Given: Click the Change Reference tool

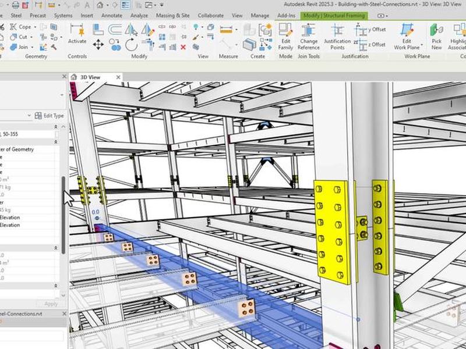Looking at the screenshot, I should pos(309,37).
